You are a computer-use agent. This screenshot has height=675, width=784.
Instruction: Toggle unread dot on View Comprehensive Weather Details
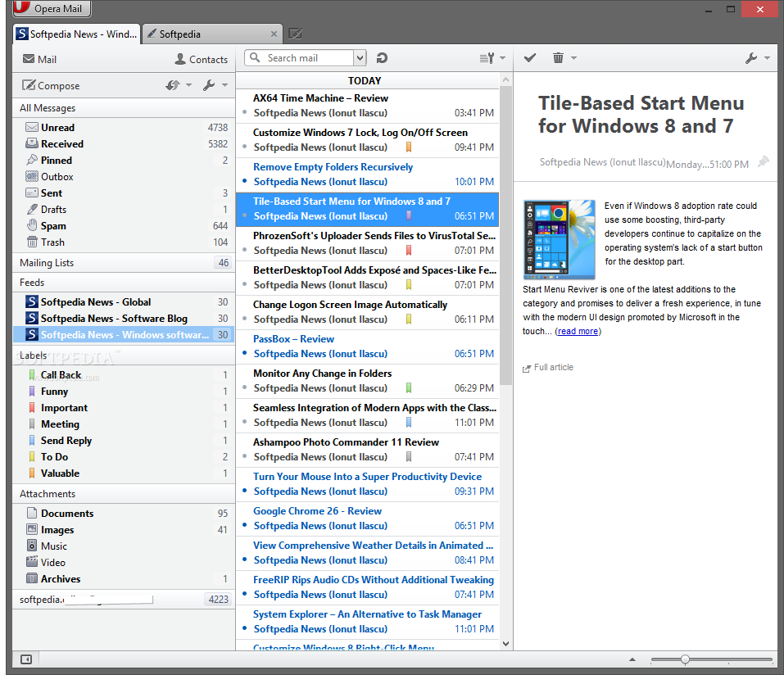[x=244, y=559]
